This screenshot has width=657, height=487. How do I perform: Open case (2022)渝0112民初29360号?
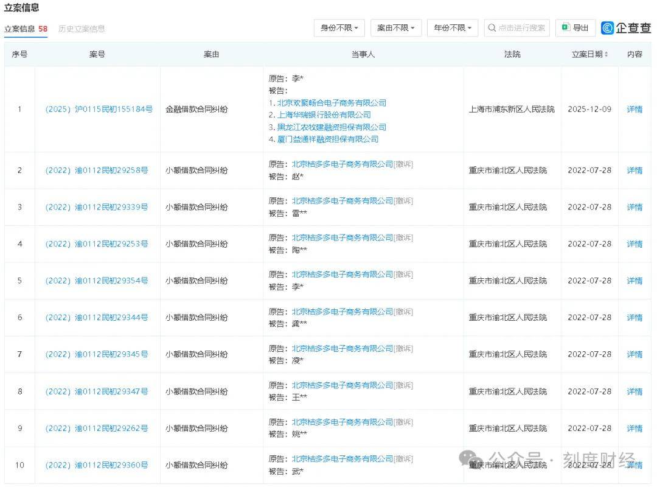pos(96,465)
